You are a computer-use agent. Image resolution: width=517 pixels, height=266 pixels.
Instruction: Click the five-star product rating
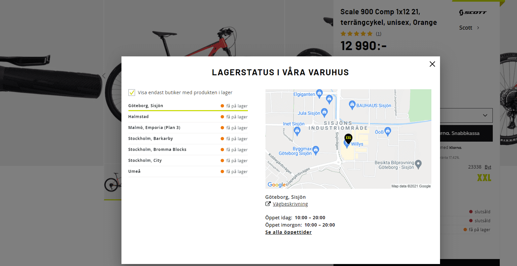pyautogui.click(x=356, y=33)
